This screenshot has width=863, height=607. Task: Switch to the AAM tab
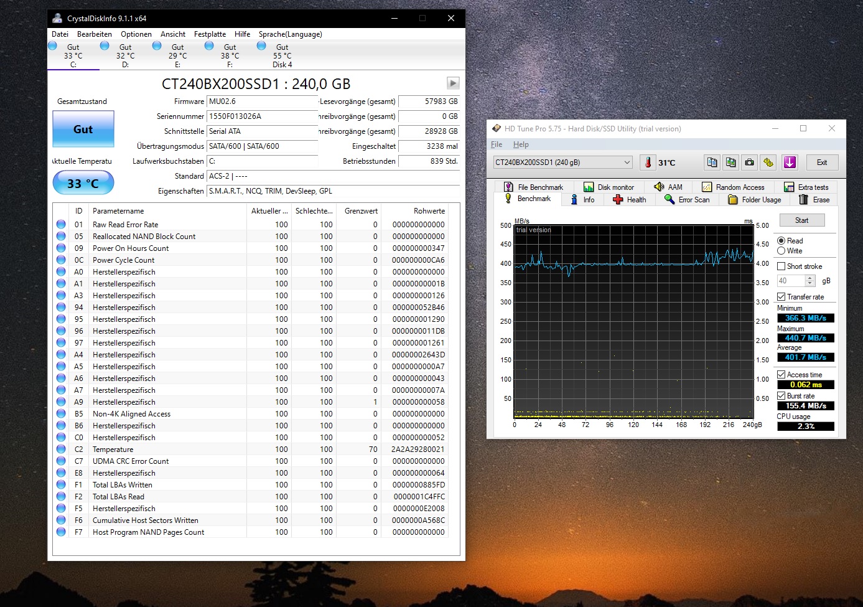(x=668, y=187)
